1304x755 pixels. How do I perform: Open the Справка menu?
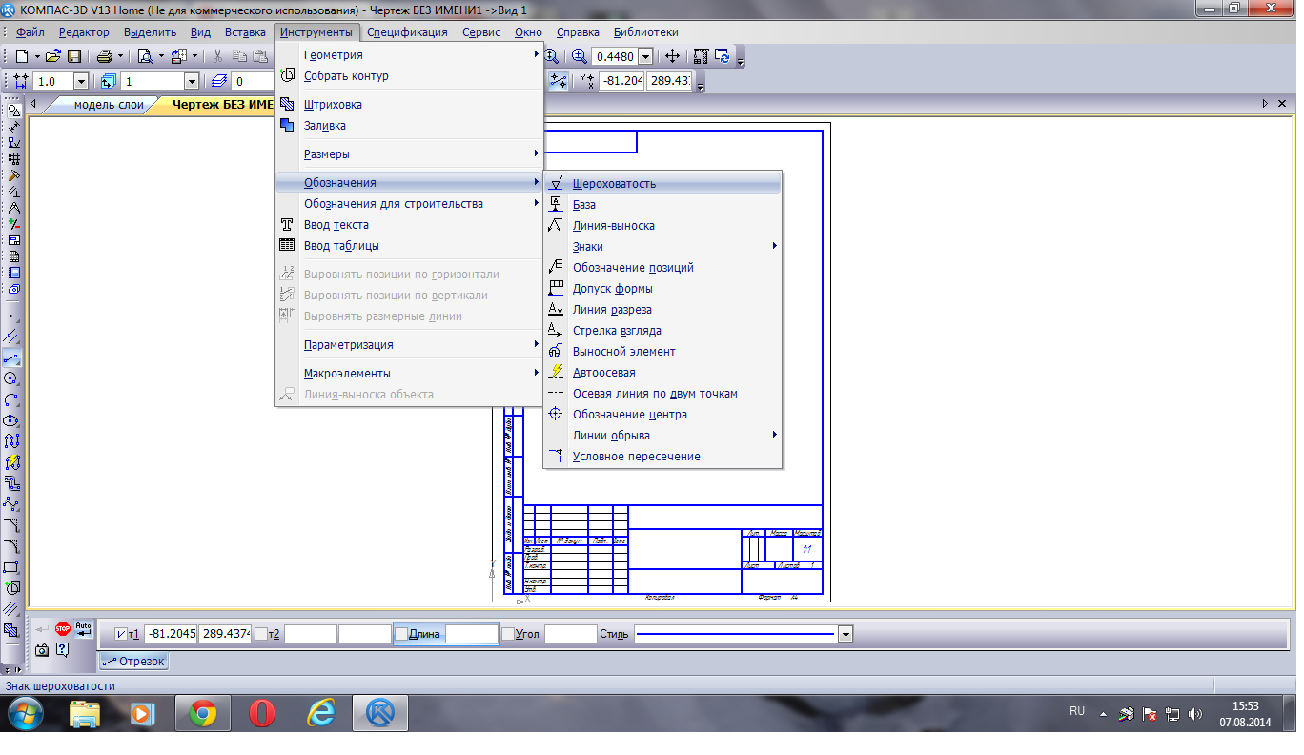(578, 31)
